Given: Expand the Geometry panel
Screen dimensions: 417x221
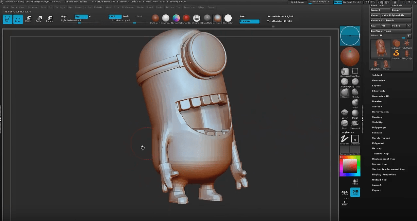Looking at the screenshot, I should point(378,80).
